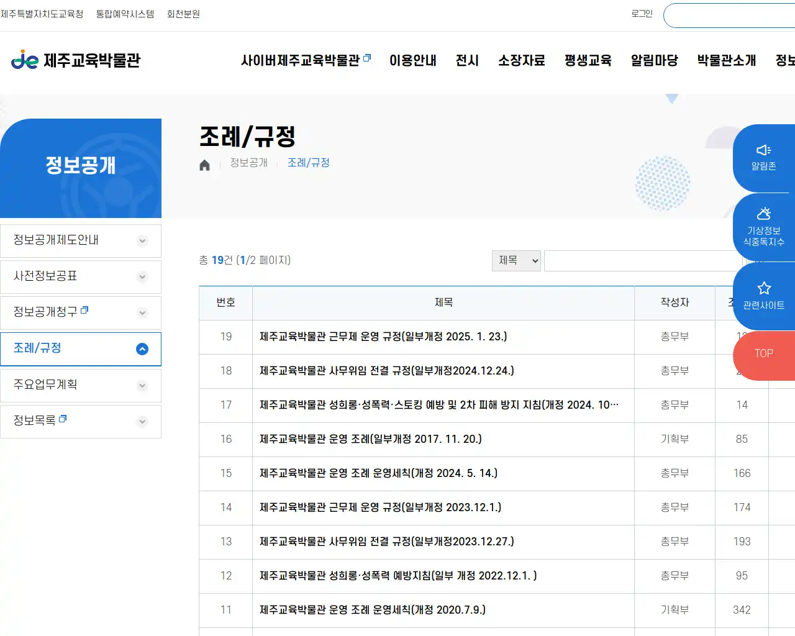Open post 11 운영세칙 개정 2020.7.9.
Screen dimensions: 795x636
pyautogui.click(x=373, y=610)
